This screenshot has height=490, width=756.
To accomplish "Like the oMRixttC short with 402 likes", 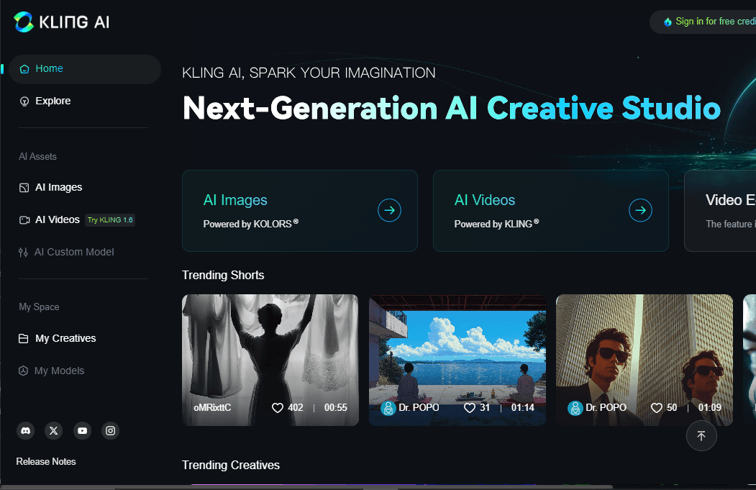I will [277, 408].
